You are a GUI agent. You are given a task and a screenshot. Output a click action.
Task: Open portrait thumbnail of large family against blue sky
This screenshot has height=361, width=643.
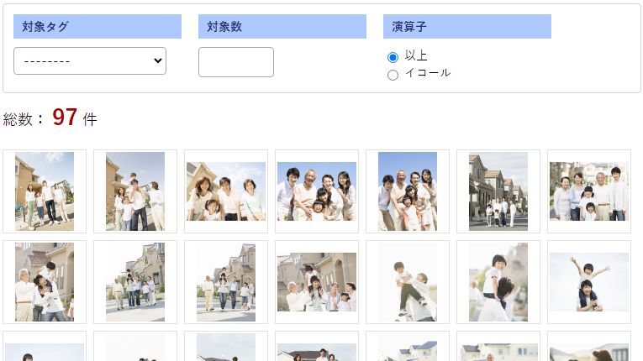[408, 191]
